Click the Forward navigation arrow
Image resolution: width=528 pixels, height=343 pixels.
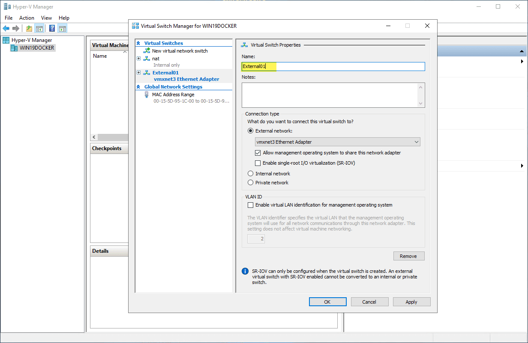(x=16, y=28)
